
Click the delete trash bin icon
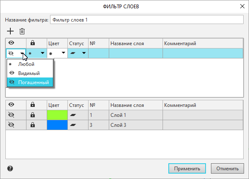22,31
